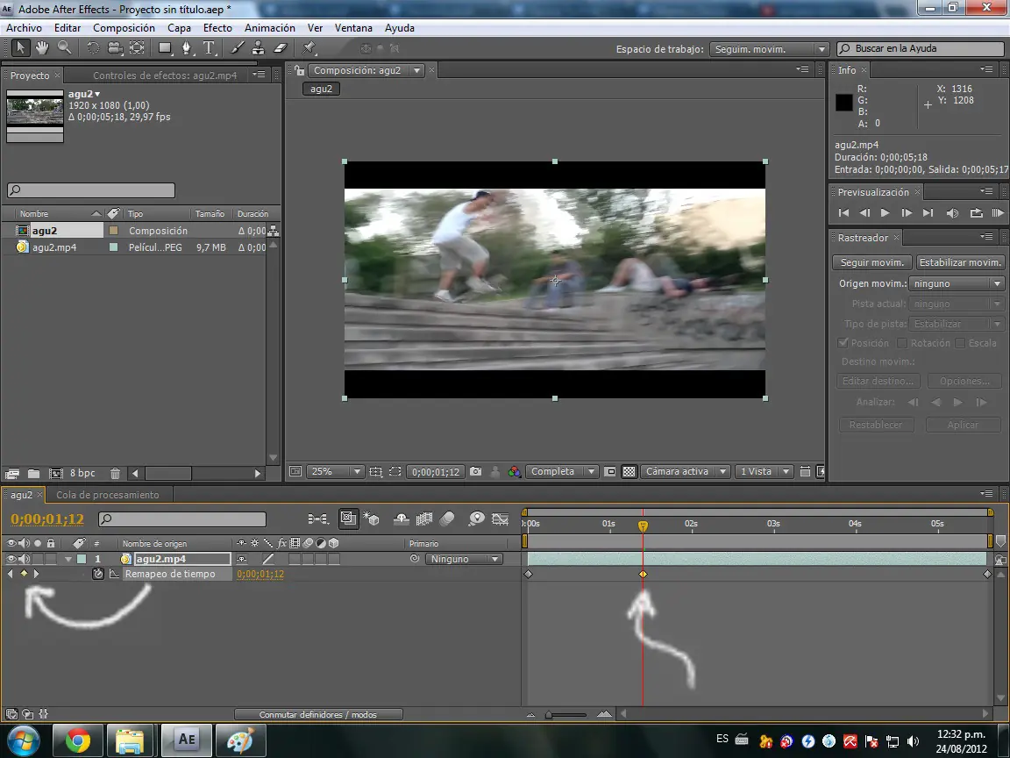Screen dimensions: 1010x758
Task: Select the Horizontal Type tool
Action: click(x=209, y=47)
